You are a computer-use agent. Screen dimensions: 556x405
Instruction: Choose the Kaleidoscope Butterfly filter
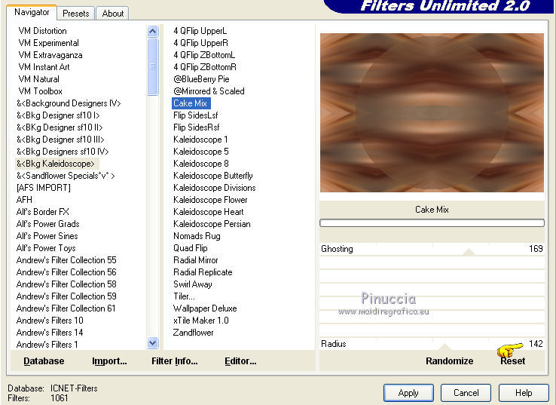(213, 176)
